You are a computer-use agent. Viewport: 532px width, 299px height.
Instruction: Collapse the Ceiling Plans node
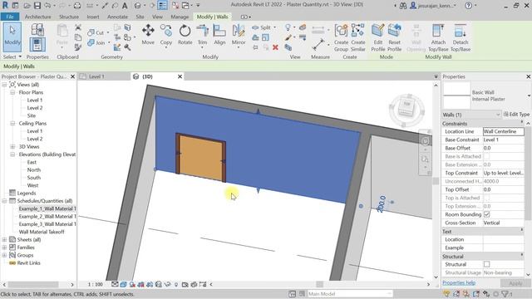coord(12,124)
